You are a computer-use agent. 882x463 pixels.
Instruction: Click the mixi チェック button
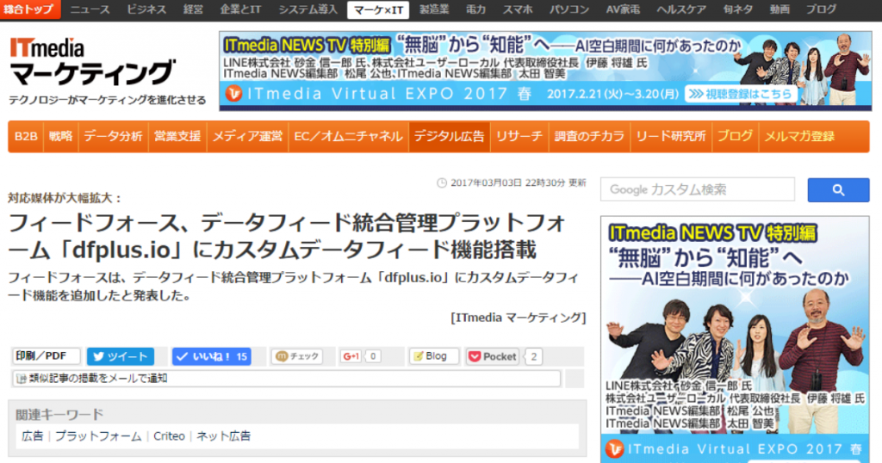coord(297,356)
